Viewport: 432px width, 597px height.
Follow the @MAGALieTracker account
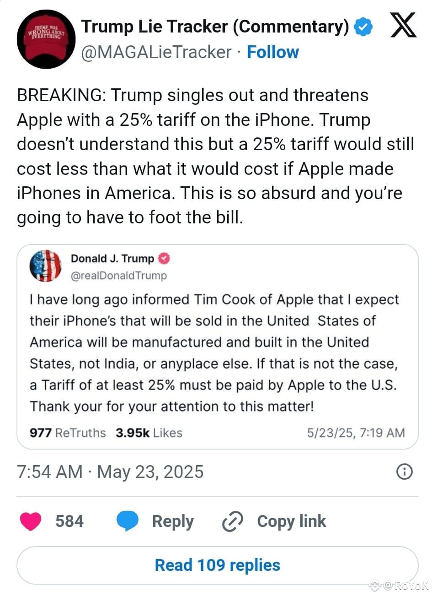[x=273, y=52]
